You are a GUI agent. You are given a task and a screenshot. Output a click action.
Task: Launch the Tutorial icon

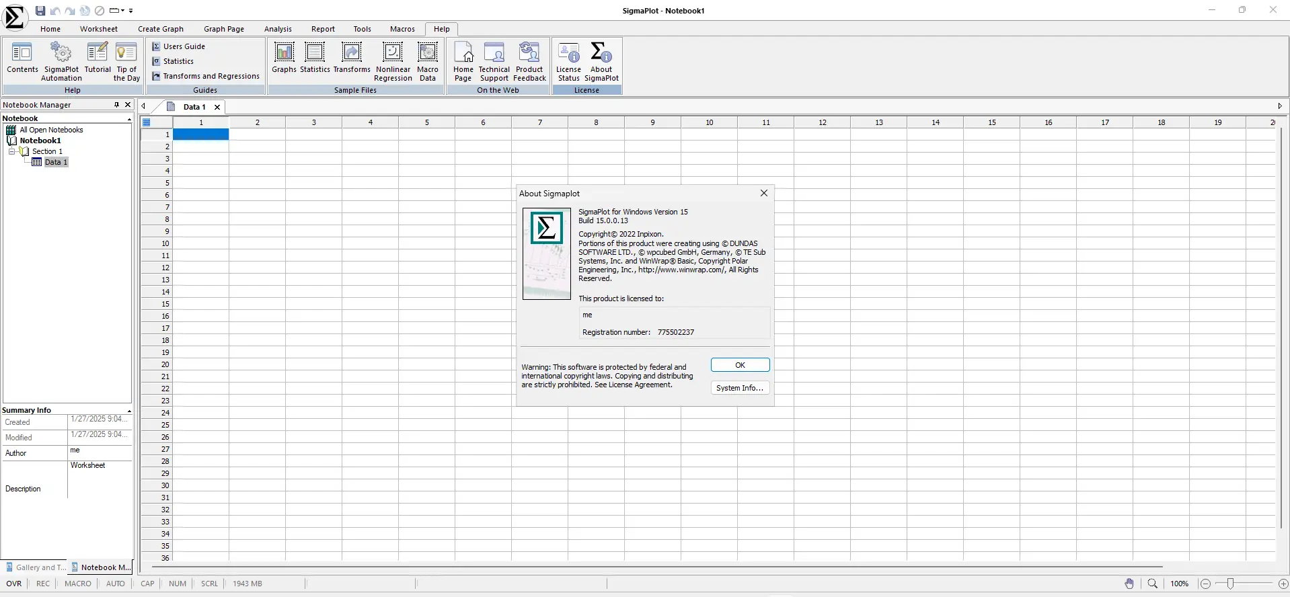pyautogui.click(x=98, y=58)
